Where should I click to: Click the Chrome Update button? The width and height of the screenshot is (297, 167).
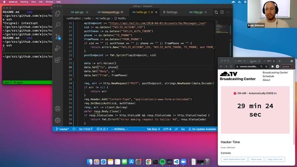click(287, 66)
